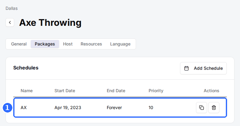
Task: Go to the Resources tab
Action: (91, 44)
